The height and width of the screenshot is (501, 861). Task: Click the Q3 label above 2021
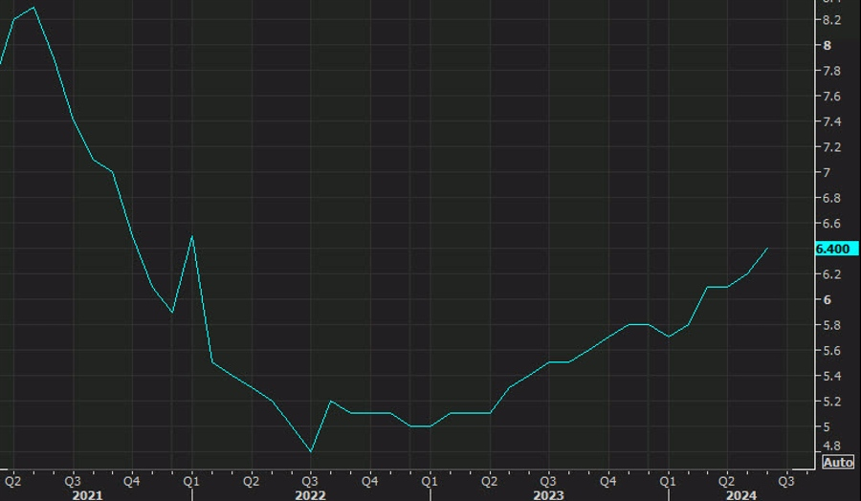pos(73,481)
